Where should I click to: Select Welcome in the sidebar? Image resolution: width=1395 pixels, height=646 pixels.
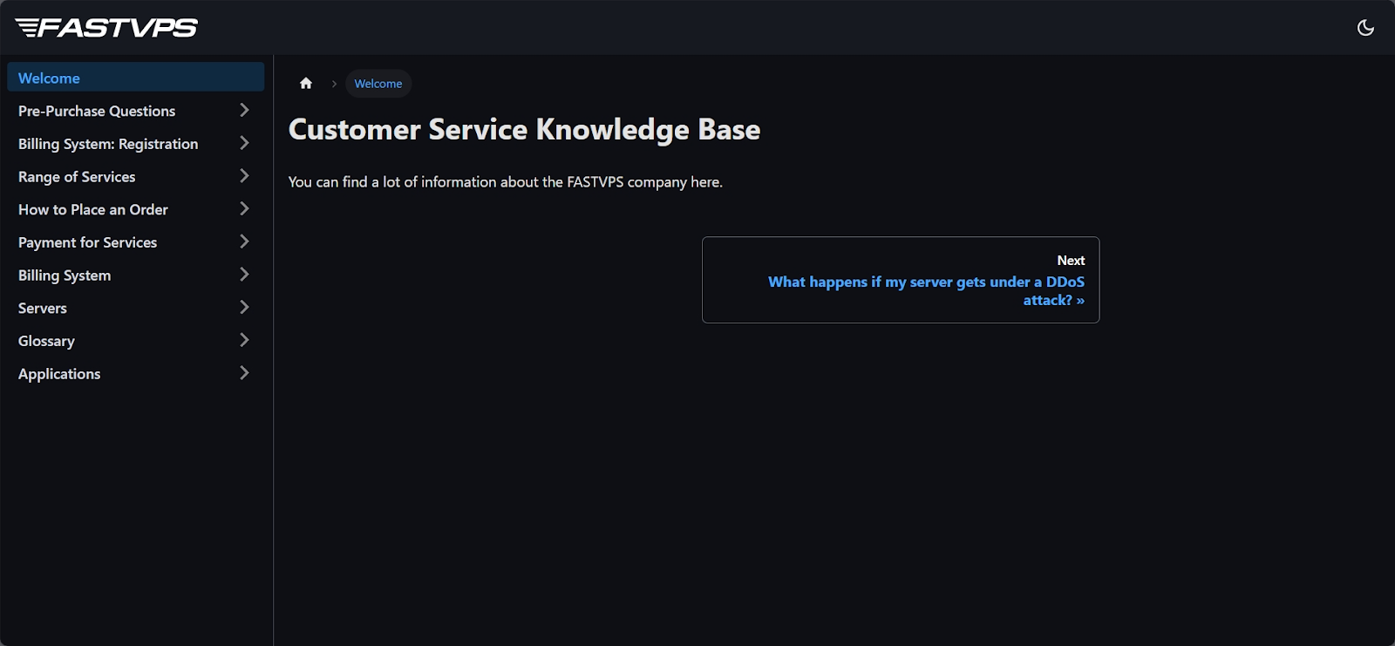tap(136, 78)
